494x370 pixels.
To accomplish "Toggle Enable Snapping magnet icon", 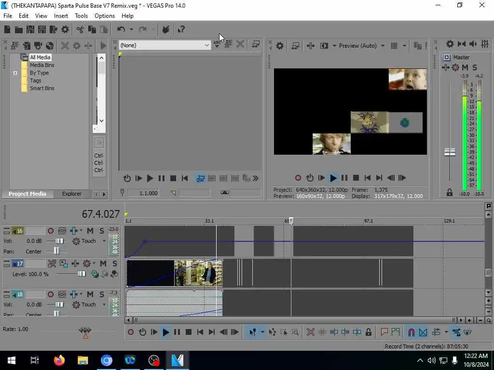I will (411, 332).
